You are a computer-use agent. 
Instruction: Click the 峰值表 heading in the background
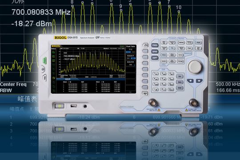click(x=27, y=99)
